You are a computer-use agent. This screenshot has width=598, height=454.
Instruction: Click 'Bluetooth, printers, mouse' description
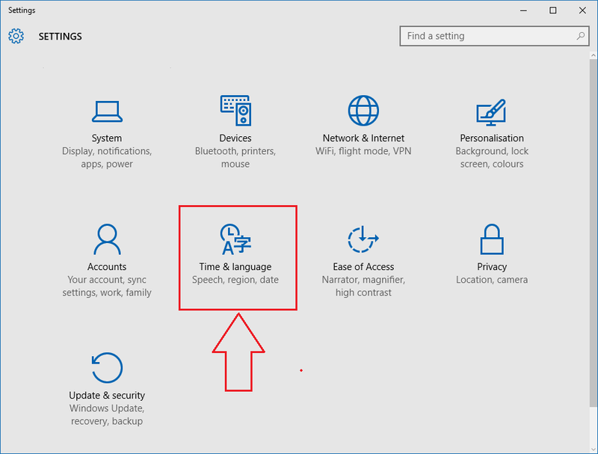[x=235, y=158]
